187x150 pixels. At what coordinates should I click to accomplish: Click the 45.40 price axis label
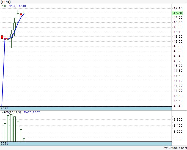(178, 56)
